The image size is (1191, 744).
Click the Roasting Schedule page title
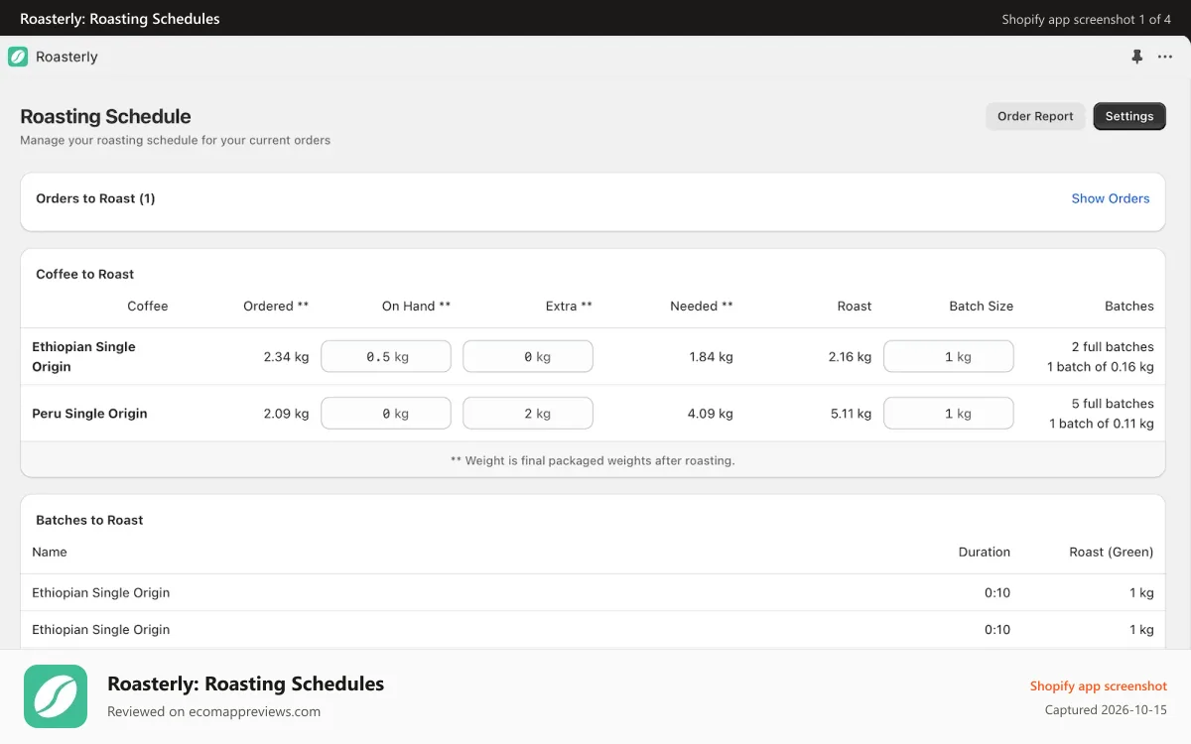105,116
